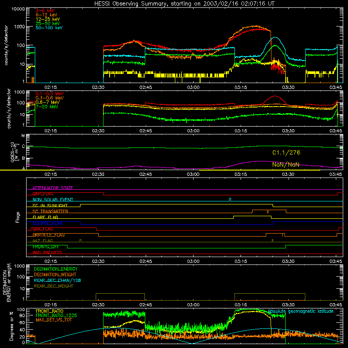The image size is (348, 348).
Task: Click 03:30 tick label under GOES panel
Action: coord(288,174)
